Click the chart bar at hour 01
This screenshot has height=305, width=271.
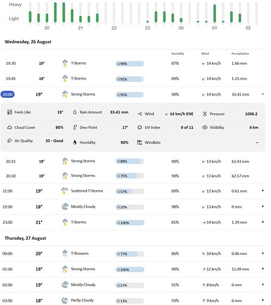[x=215, y=13]
